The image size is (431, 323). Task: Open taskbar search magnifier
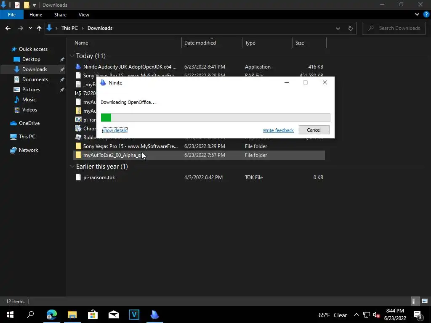point(30,315)
